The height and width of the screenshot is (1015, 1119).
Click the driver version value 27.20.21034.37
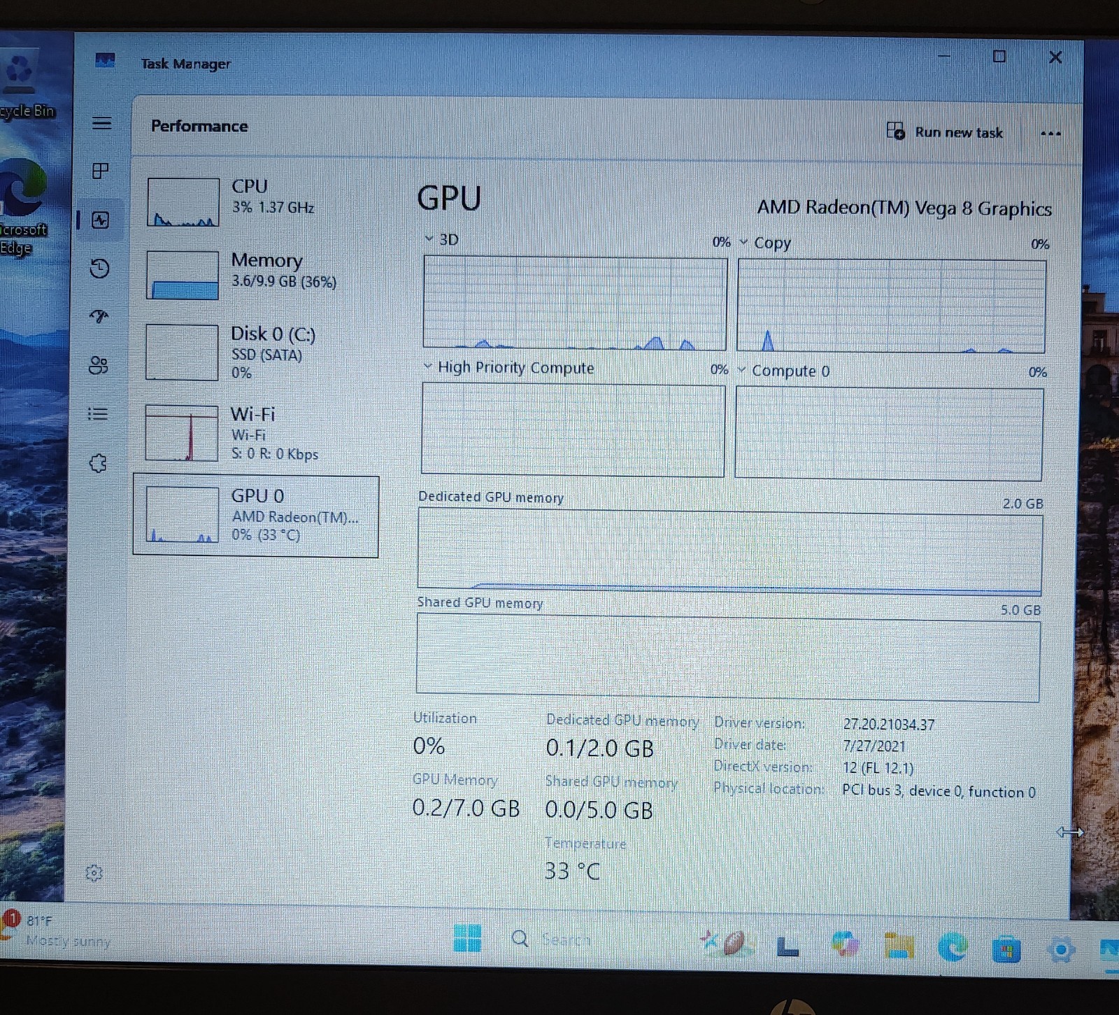[888, 725]
